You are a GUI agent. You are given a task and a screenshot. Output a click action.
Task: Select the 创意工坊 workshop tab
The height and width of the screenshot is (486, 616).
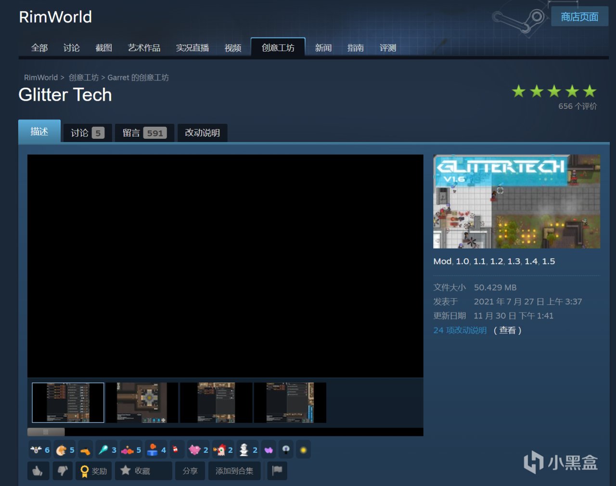point(278,48)
